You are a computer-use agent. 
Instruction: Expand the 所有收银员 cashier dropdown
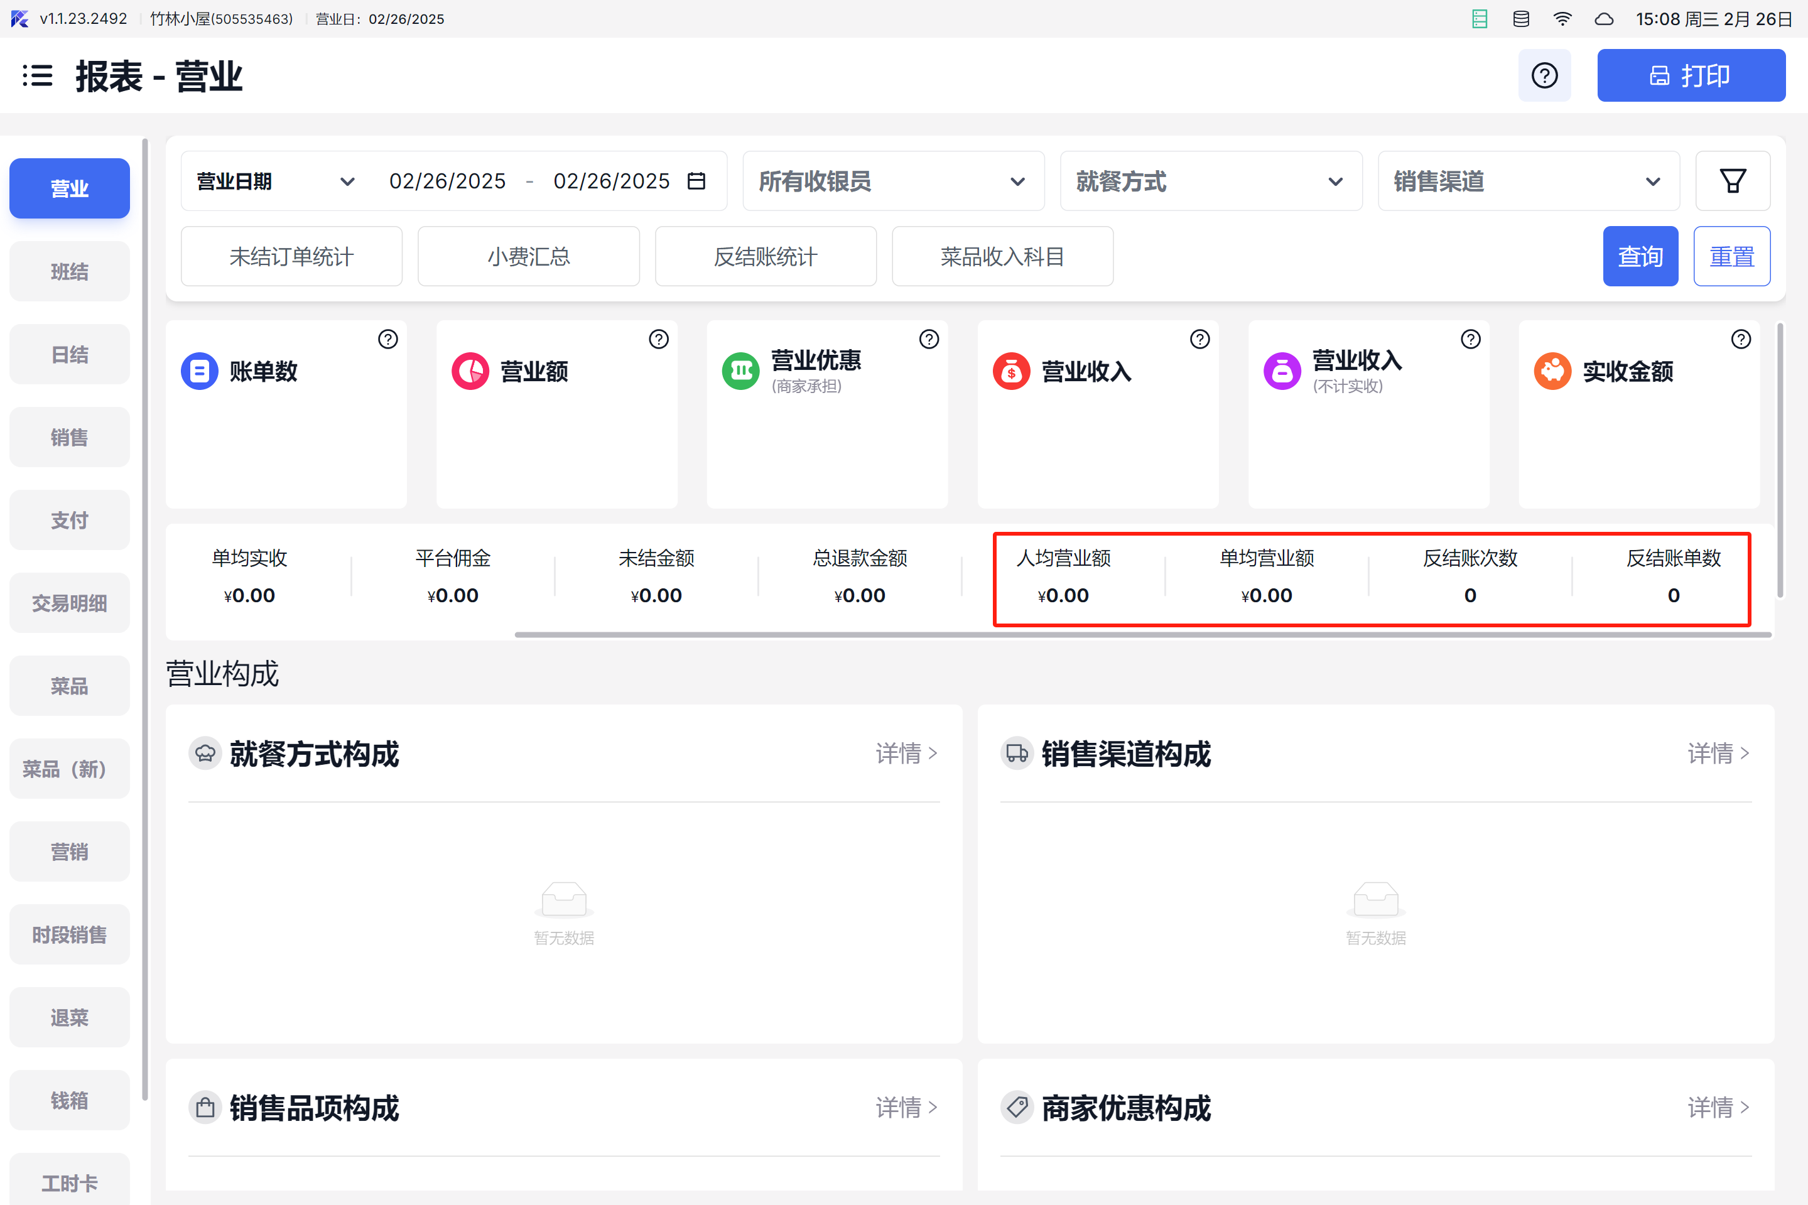893,181
